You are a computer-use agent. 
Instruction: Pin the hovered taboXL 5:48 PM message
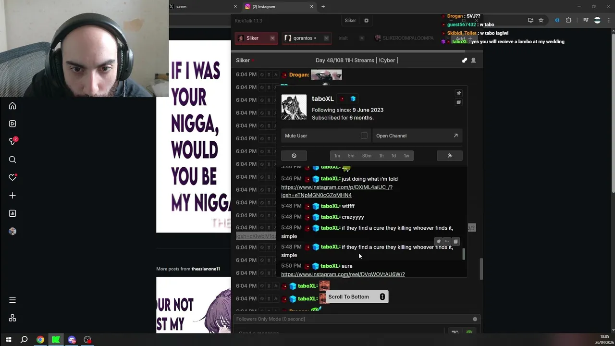438,242
